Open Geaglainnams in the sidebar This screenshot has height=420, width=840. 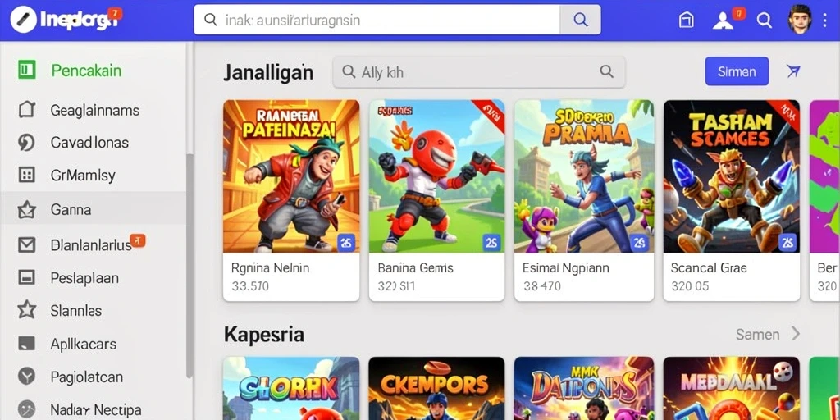pos(94,111)
